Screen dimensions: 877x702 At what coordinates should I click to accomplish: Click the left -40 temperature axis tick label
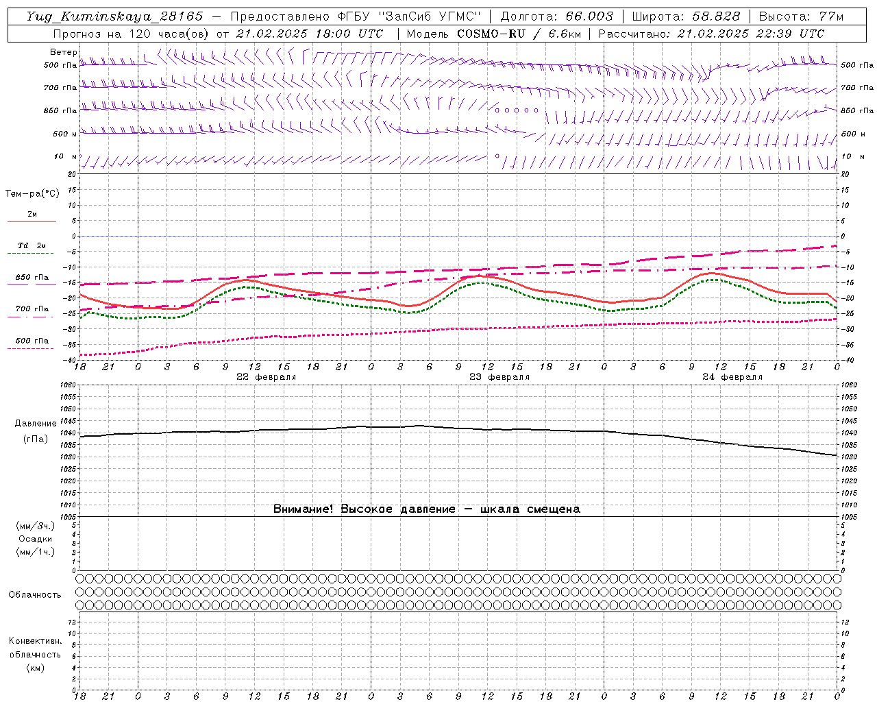point(71,360)
